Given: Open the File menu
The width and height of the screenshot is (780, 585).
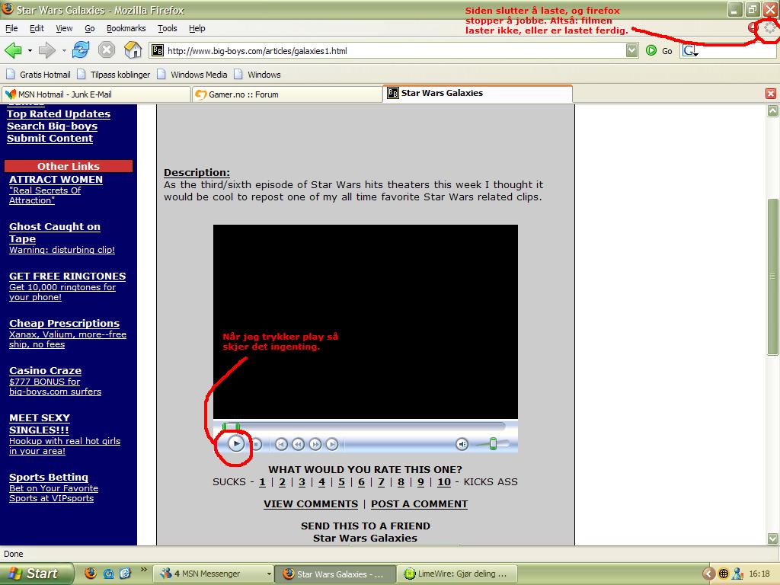Looking at the screenshot, I should pos(11,28).
